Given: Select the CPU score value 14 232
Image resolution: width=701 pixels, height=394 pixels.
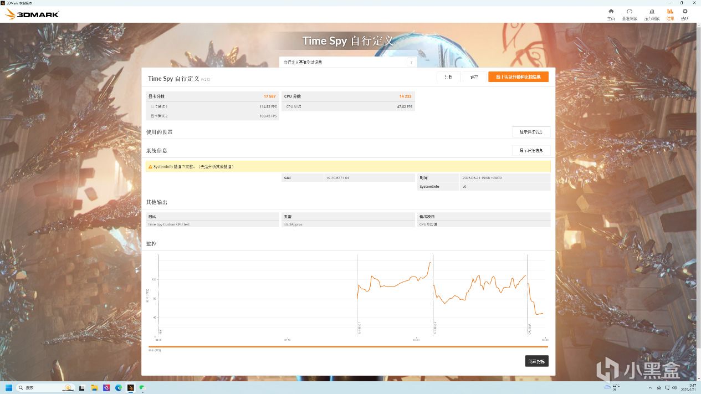Looking at the screenshot, I should (406, 96).
